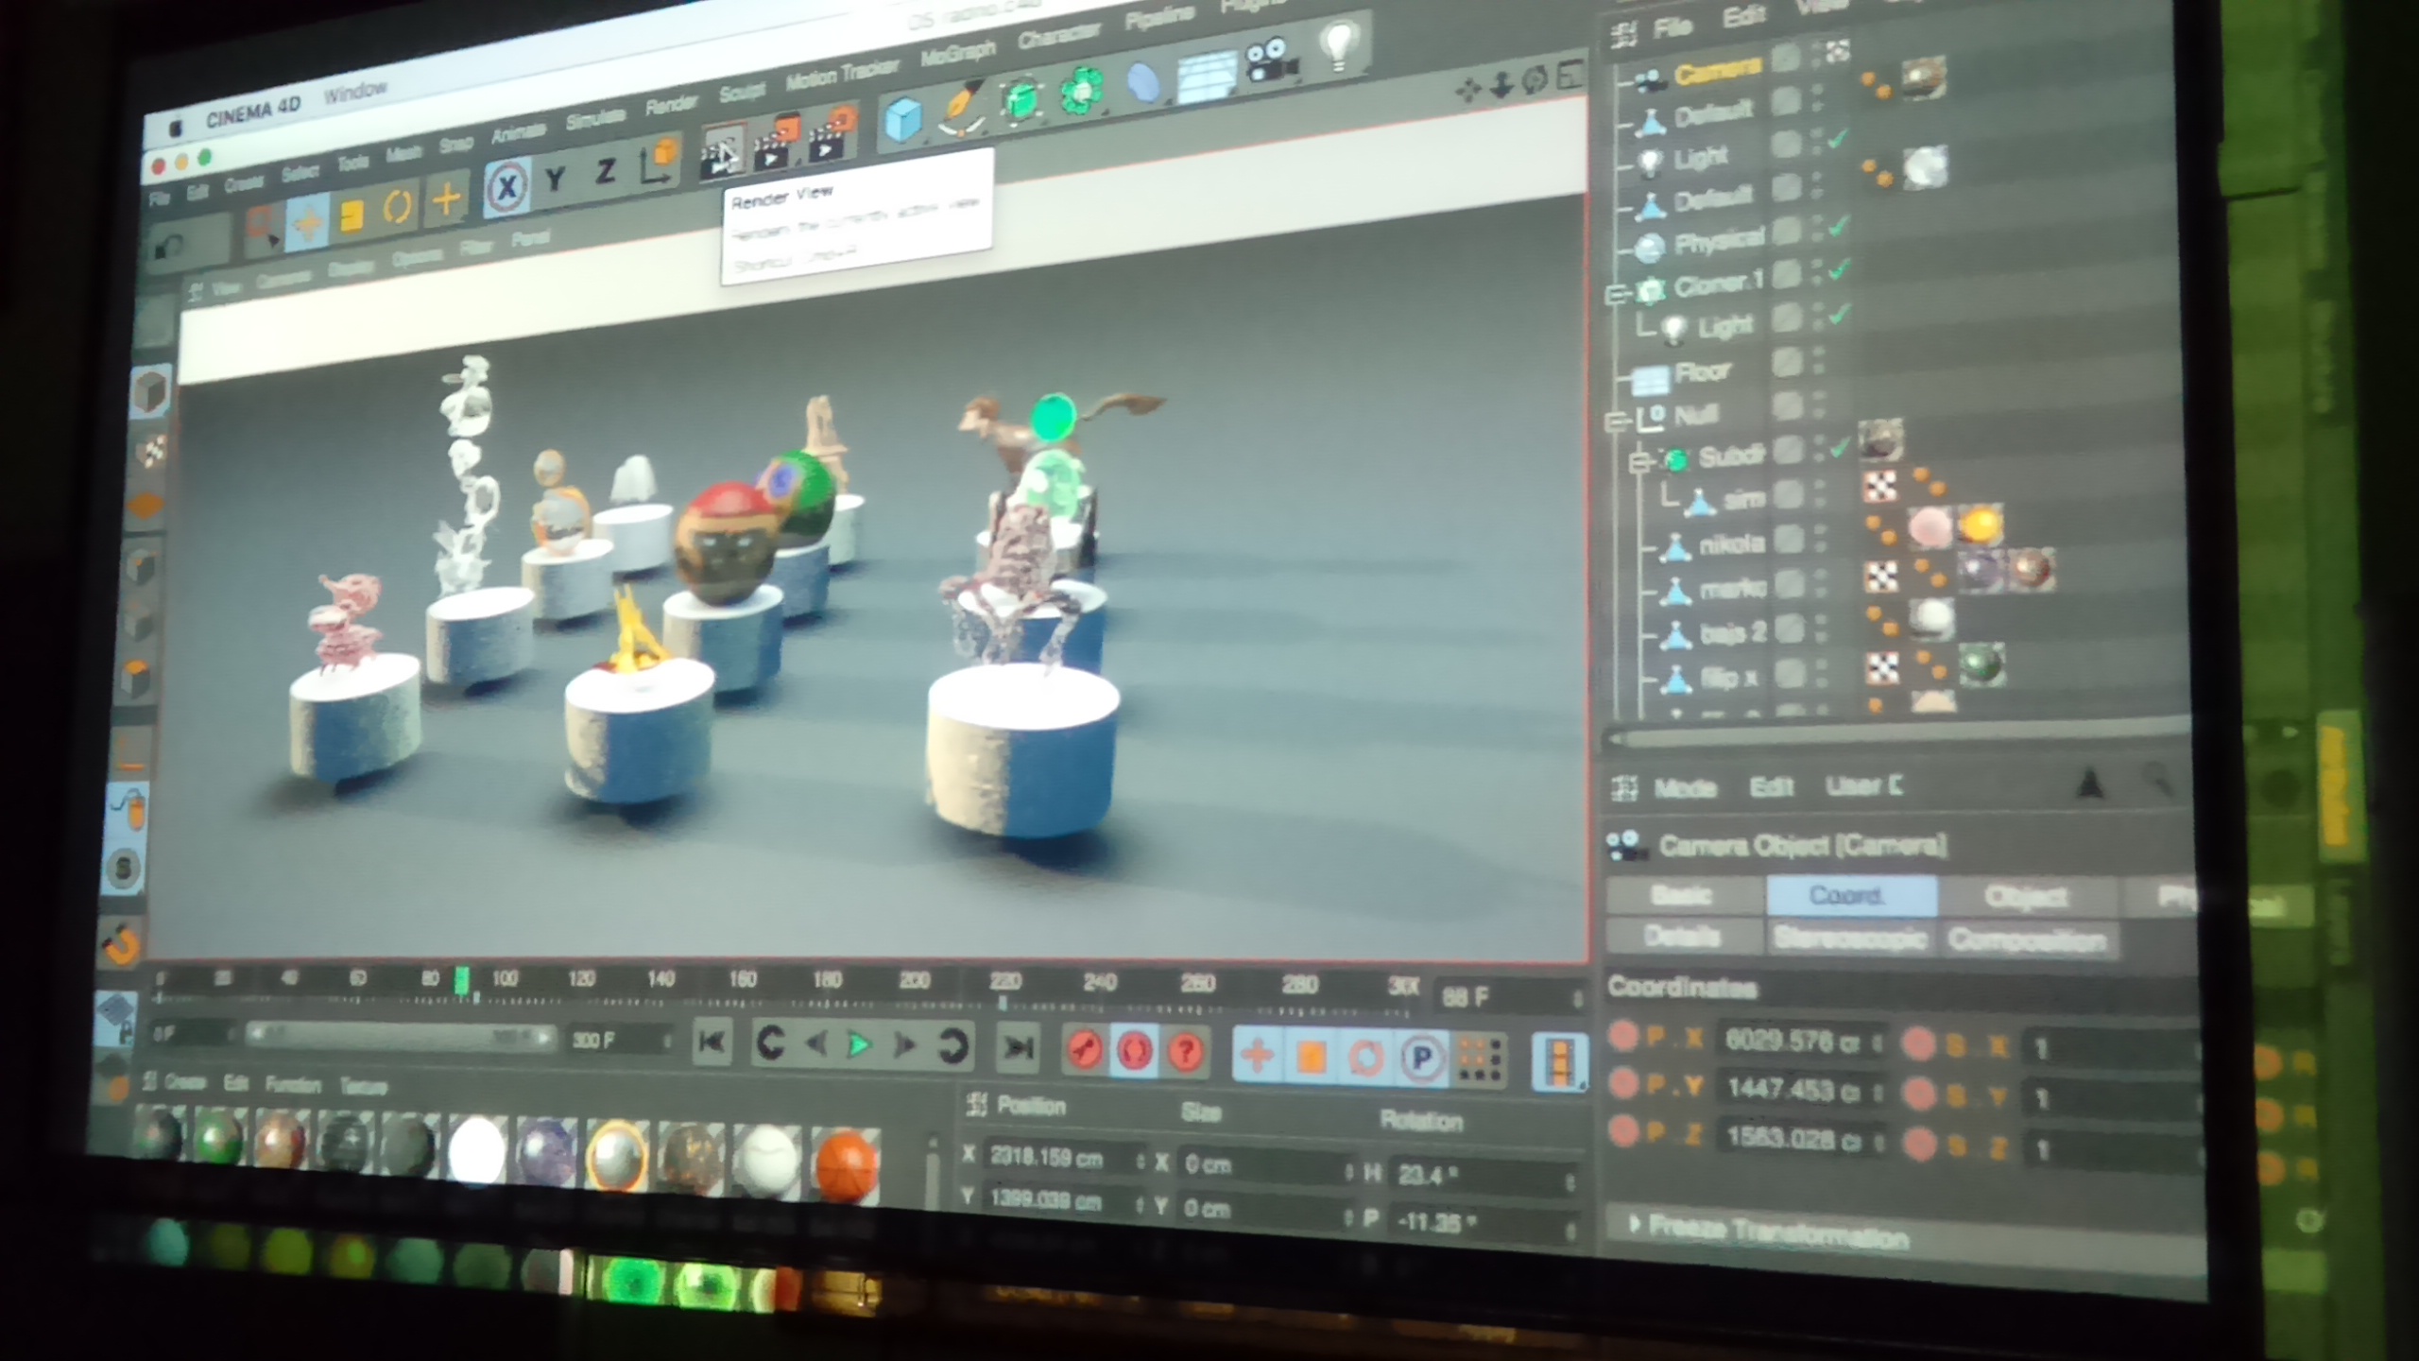Select the white material swatch
The height and width of the screenshot is (1361, 2419).
(x=476, y=1150)
